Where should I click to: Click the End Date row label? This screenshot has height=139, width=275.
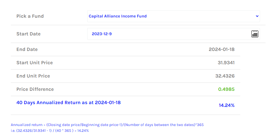coord(27,49)
